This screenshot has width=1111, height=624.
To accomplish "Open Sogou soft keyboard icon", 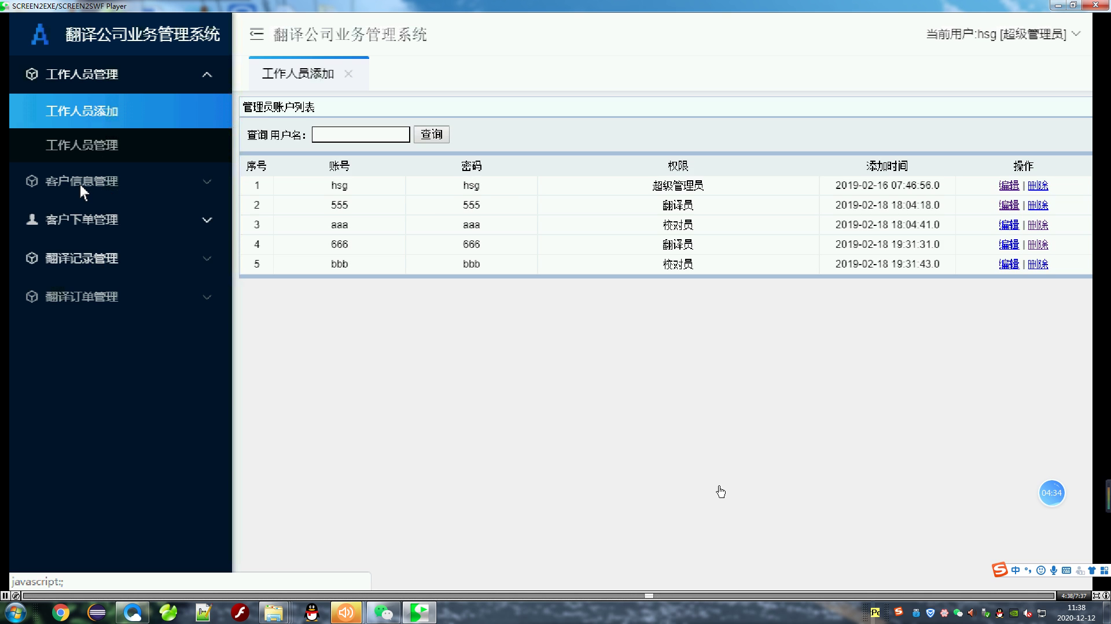I will (x=1066, y=570).
